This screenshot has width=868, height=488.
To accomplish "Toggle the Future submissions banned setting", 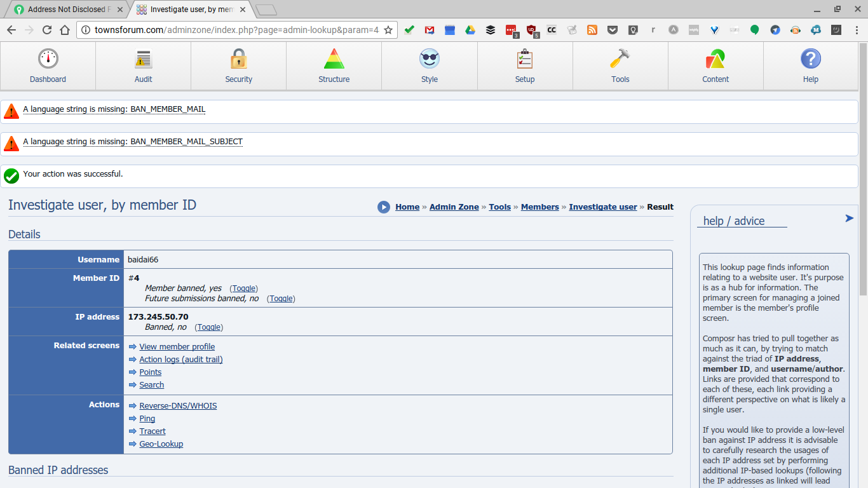I will click(x=281, y=299).
